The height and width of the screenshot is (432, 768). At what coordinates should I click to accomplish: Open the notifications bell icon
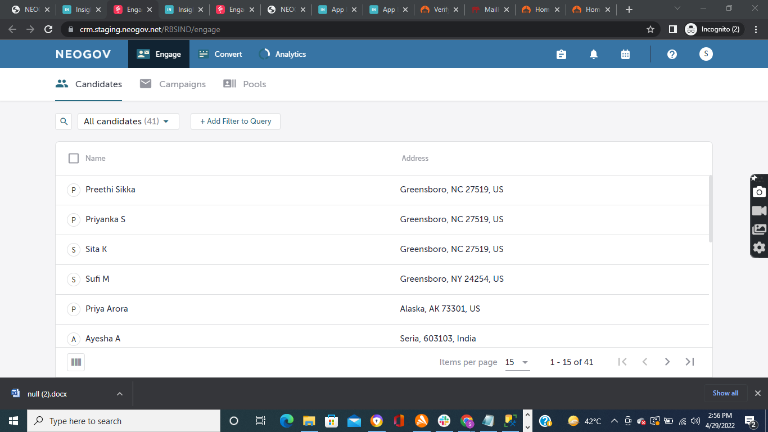click(593, 54)
